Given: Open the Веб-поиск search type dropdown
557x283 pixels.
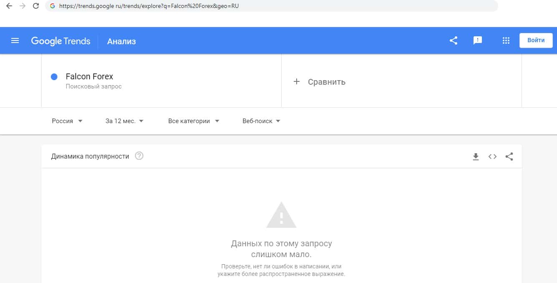Looking at the screenshot, I should point(261,121).
